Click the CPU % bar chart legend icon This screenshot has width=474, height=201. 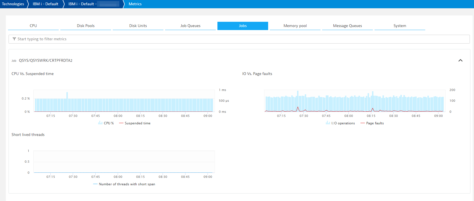click(x=100, y=123)
